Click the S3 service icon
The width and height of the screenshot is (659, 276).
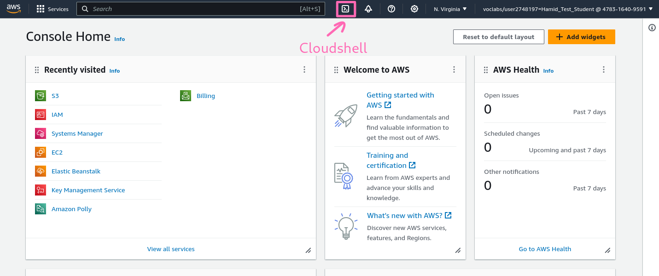point(41,96)
